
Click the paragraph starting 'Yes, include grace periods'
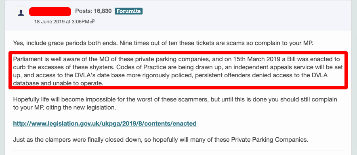pos(163,43)
